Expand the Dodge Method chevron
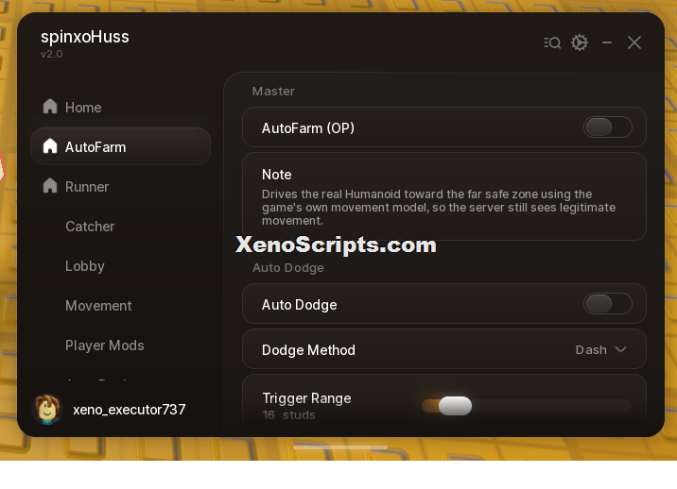This screenshot has width=677, height=489. pos(621,349)
